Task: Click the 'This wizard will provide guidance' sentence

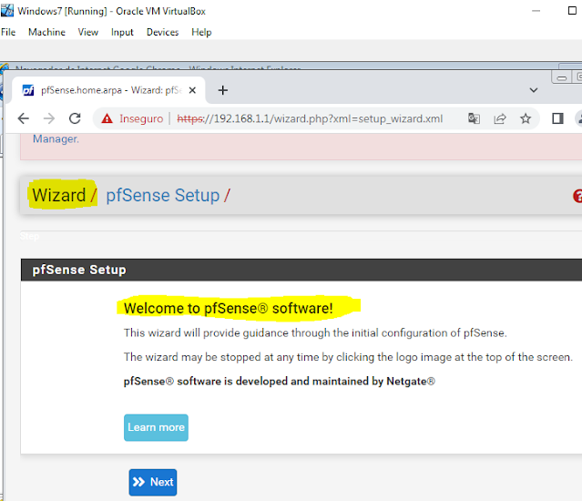Action: [x=315, y=332]
